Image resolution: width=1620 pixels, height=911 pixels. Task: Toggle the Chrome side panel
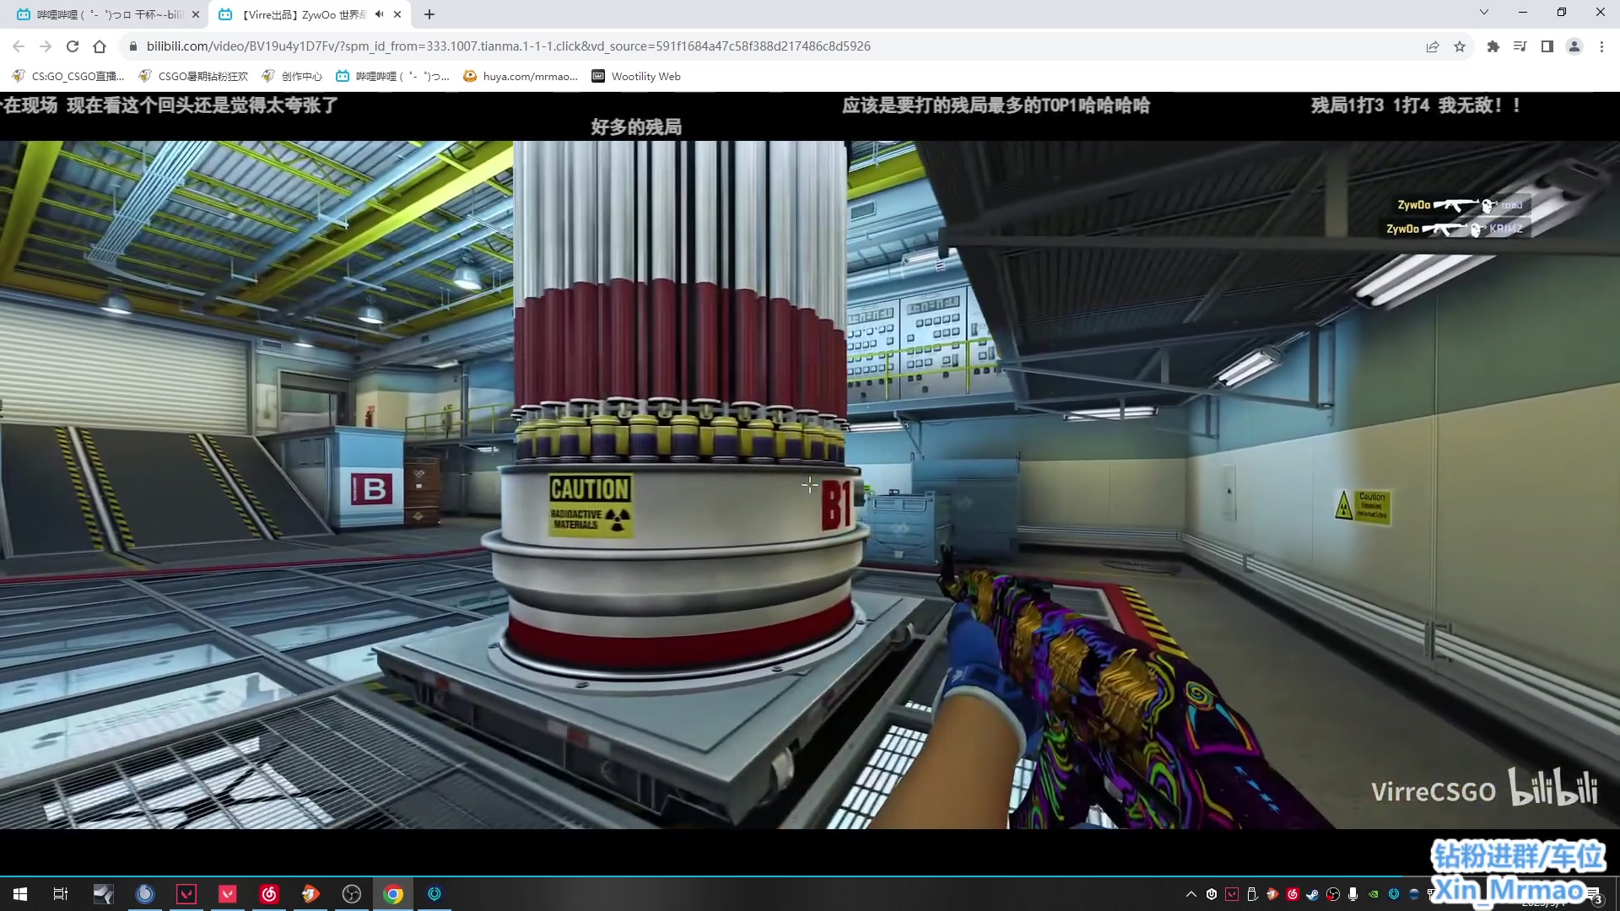pyautogui.click(x=1547, y=46)
